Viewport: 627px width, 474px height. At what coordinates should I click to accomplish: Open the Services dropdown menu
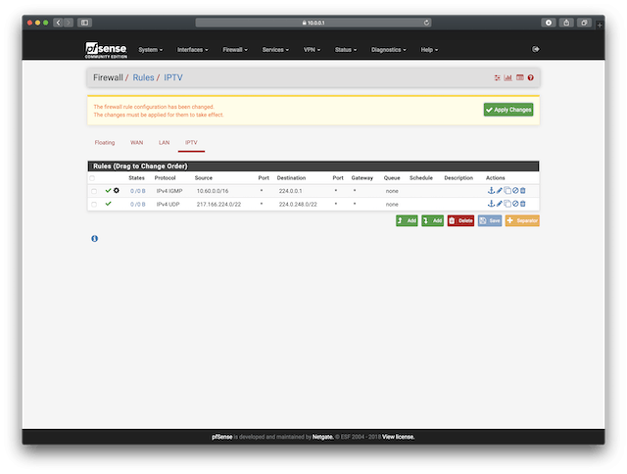click(x=275, y=50)
